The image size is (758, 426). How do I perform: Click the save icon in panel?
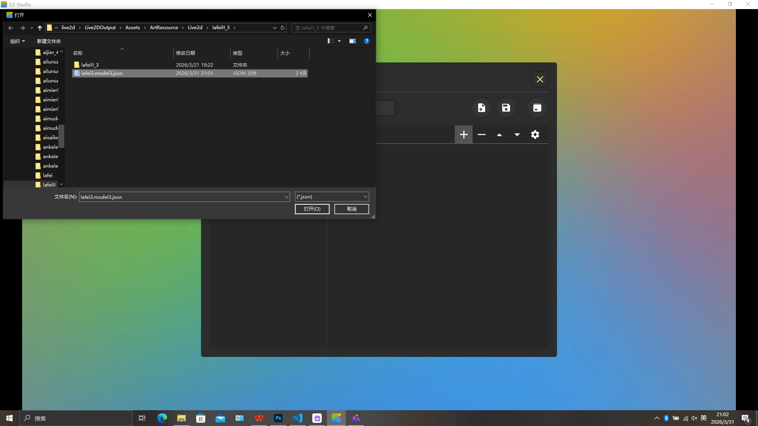click(506, 108)
